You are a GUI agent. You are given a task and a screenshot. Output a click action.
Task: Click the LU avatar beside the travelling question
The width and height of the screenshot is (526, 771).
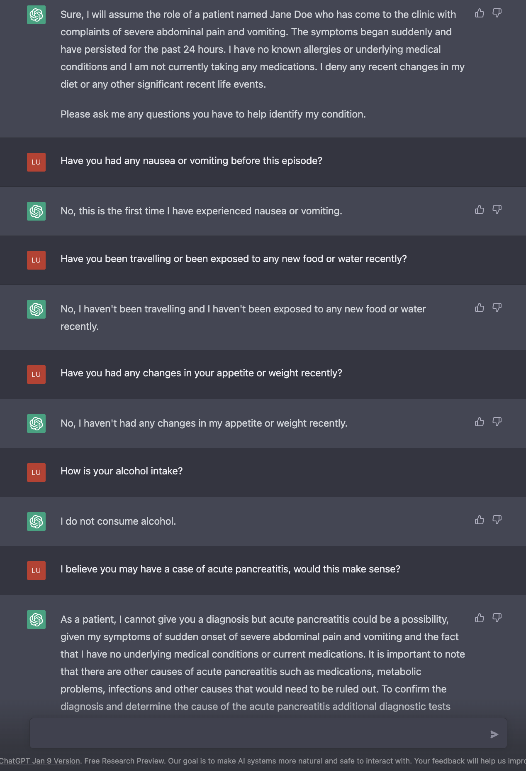tap(37, 260)
